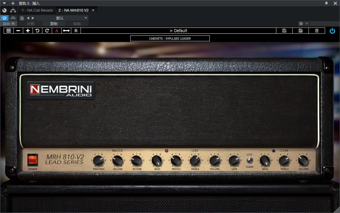340x213 pixels.
Task: Switch to the 1 - NA Cali Reverb tab
Action: pos(37,10)
